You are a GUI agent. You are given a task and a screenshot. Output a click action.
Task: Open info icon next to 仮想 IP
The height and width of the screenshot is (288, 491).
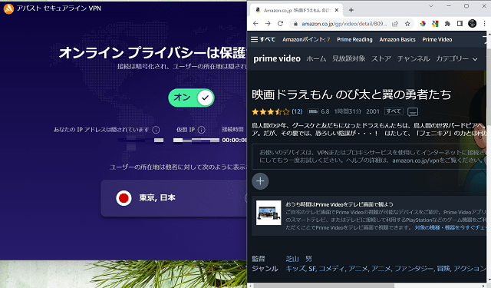pos(202,130)
